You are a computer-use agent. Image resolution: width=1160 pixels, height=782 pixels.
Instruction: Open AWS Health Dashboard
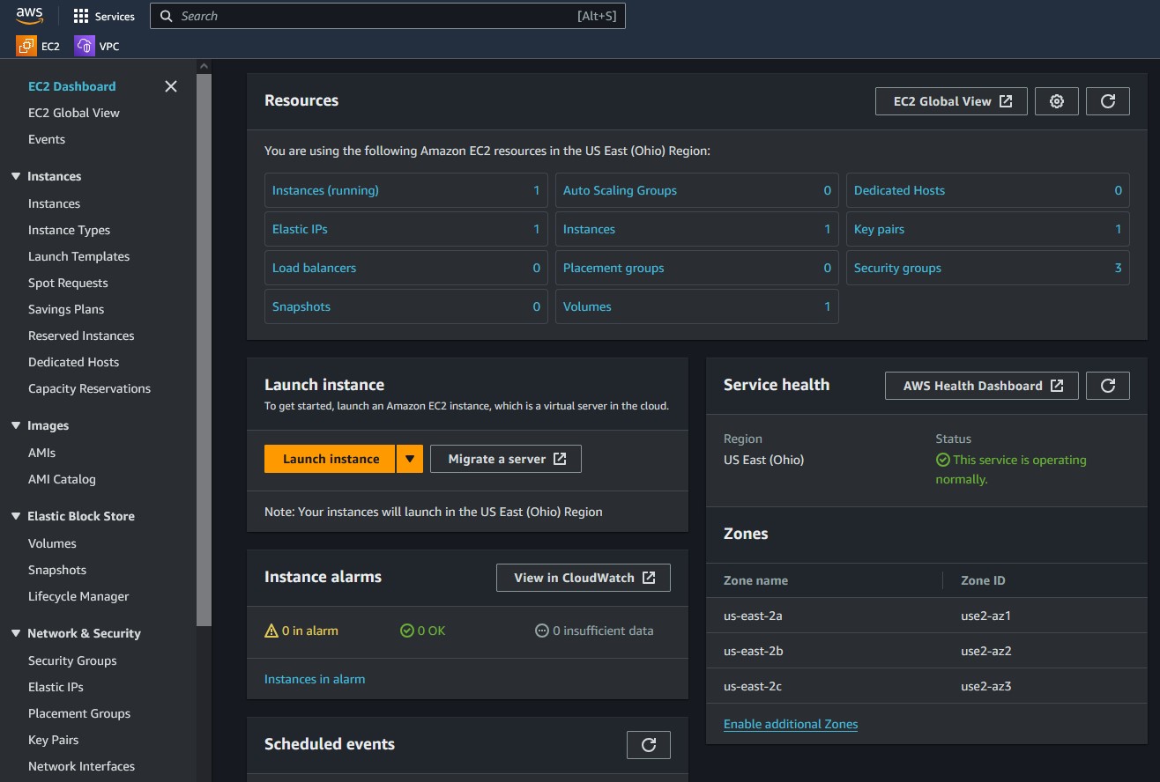pyautogui.click(x=982, y=386)
